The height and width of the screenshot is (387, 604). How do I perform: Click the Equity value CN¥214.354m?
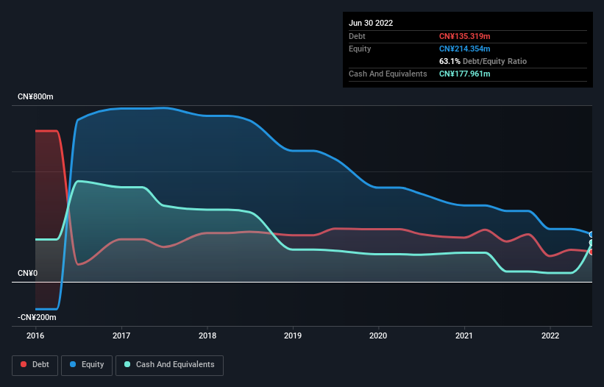point(464,49)
